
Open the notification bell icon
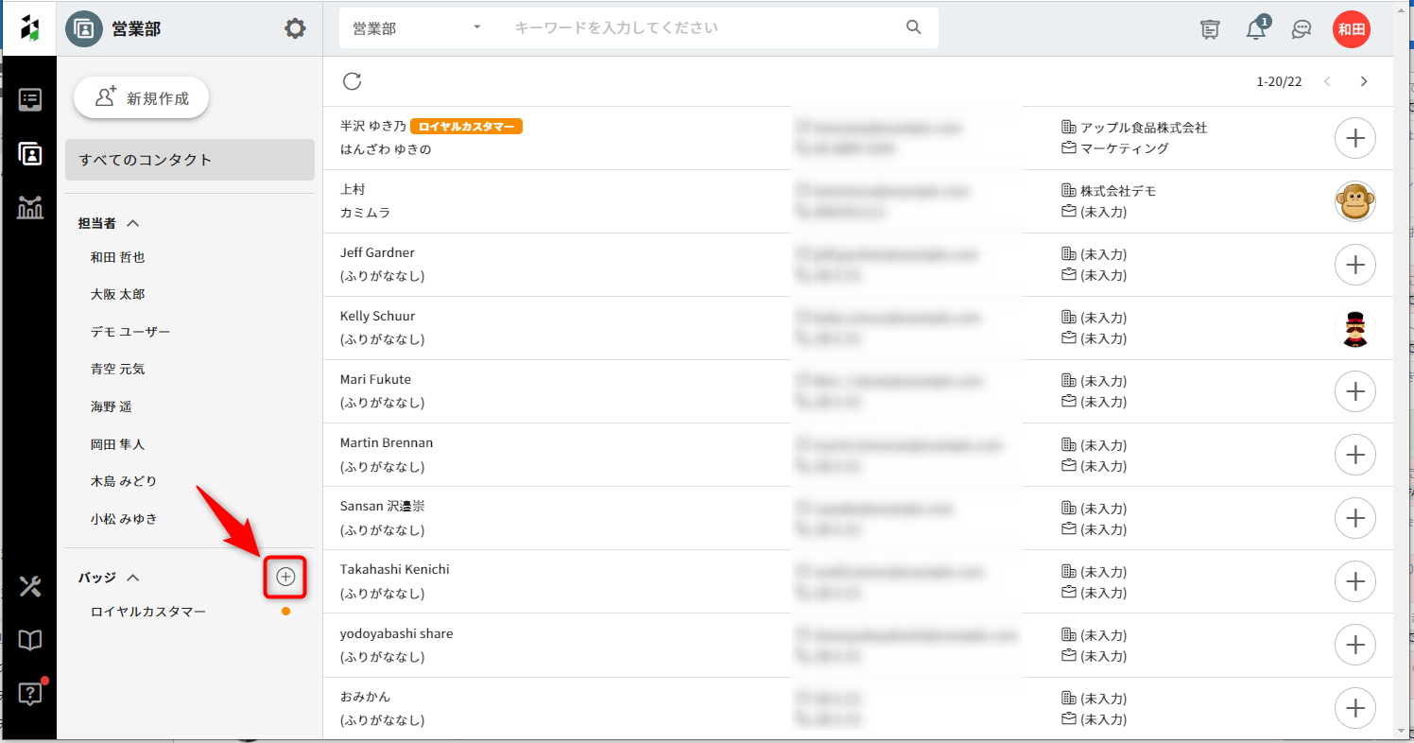click(x=1256, y=29)
